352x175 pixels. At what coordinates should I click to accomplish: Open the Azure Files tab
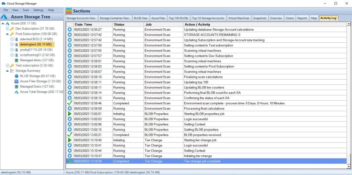pyautogui.click(x=158, y=18)
